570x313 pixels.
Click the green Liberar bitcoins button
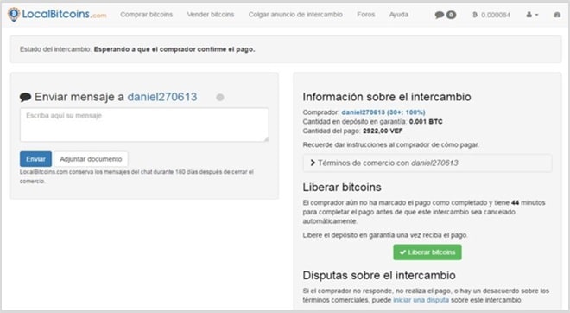point(427,252)
